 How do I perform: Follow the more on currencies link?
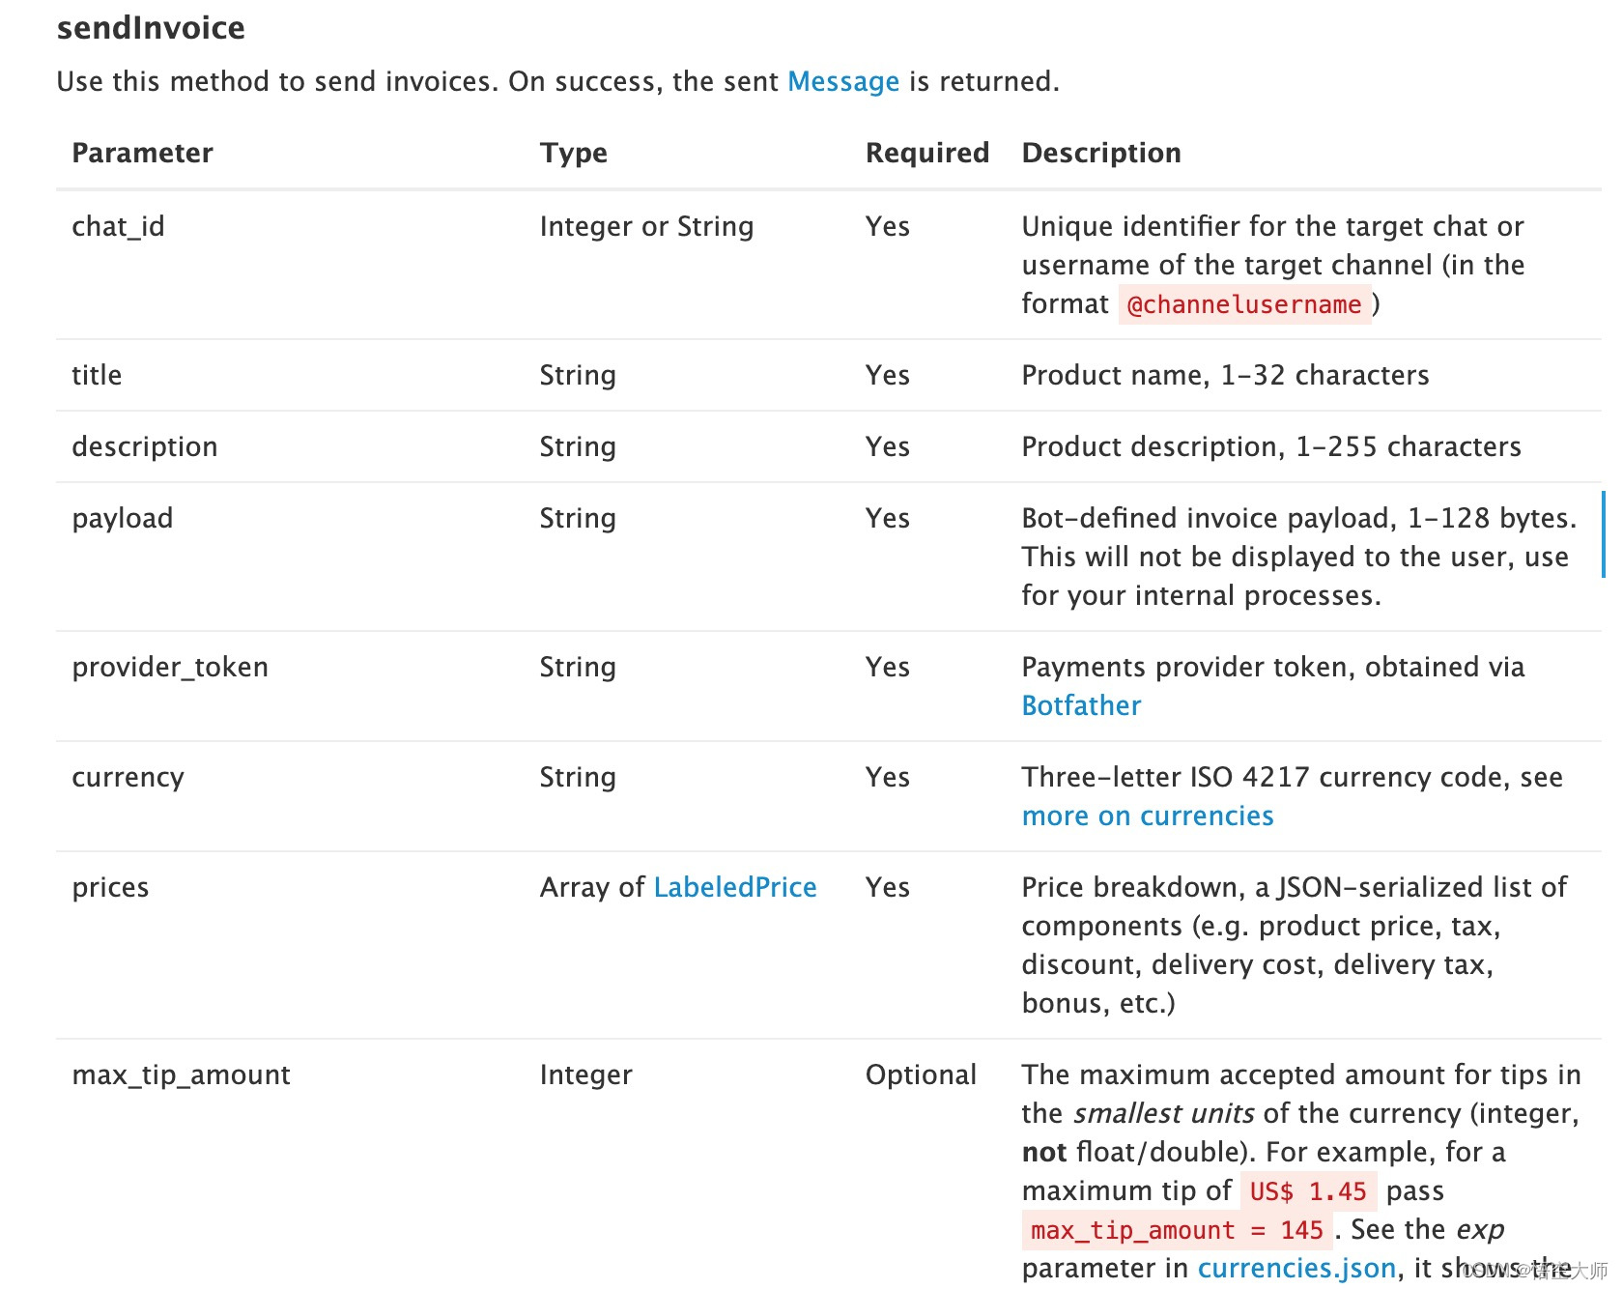[1148, 816]
